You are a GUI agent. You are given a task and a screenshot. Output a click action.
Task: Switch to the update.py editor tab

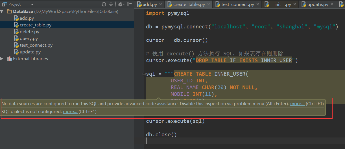pyautogui.click(x=318, y=4)
